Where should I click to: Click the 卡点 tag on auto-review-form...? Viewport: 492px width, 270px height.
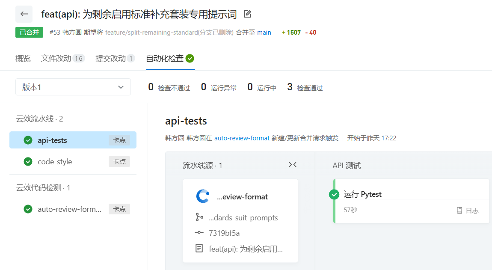(119, 209)
